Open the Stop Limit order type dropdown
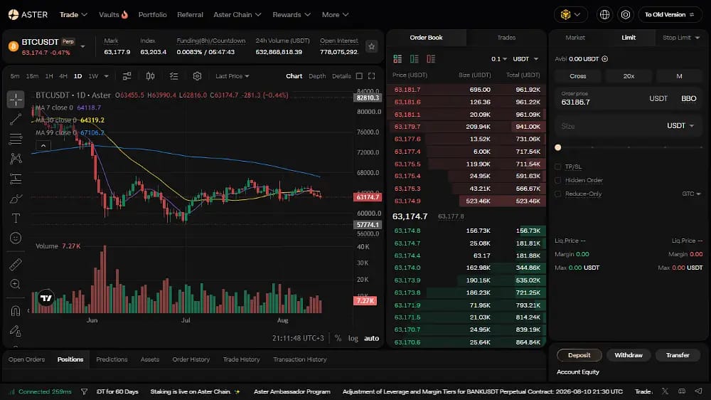Image resolution: width=711 pixels, height=400 pixels. (x=681, y=38)
